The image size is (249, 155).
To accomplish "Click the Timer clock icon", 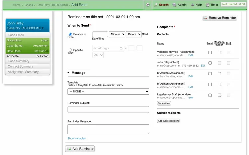I will click(207, 5).
